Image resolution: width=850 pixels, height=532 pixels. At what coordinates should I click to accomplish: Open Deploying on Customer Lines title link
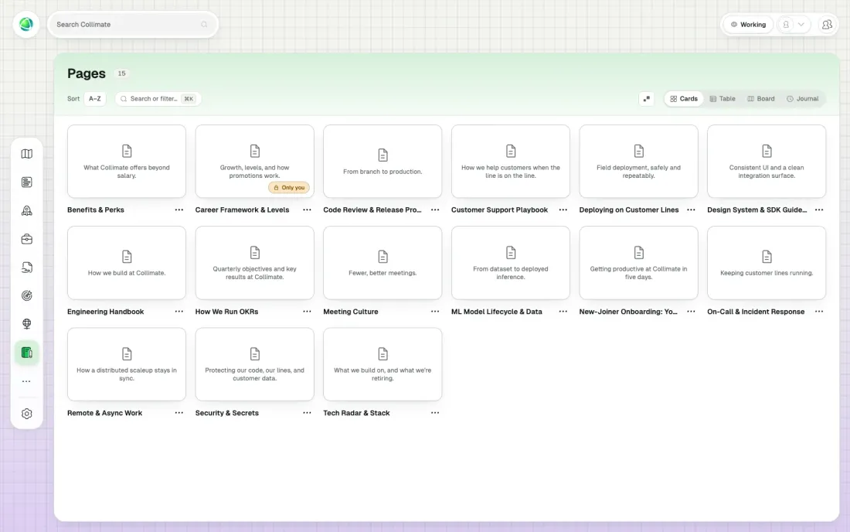click(x=629, y=210)
